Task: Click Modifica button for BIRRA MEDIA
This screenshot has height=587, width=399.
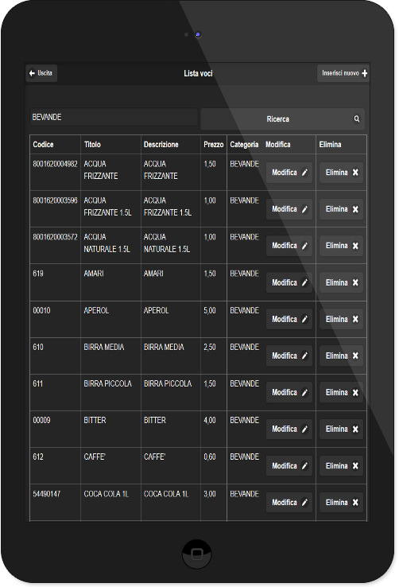Action: pyautogui.click(x=289, y=356)
